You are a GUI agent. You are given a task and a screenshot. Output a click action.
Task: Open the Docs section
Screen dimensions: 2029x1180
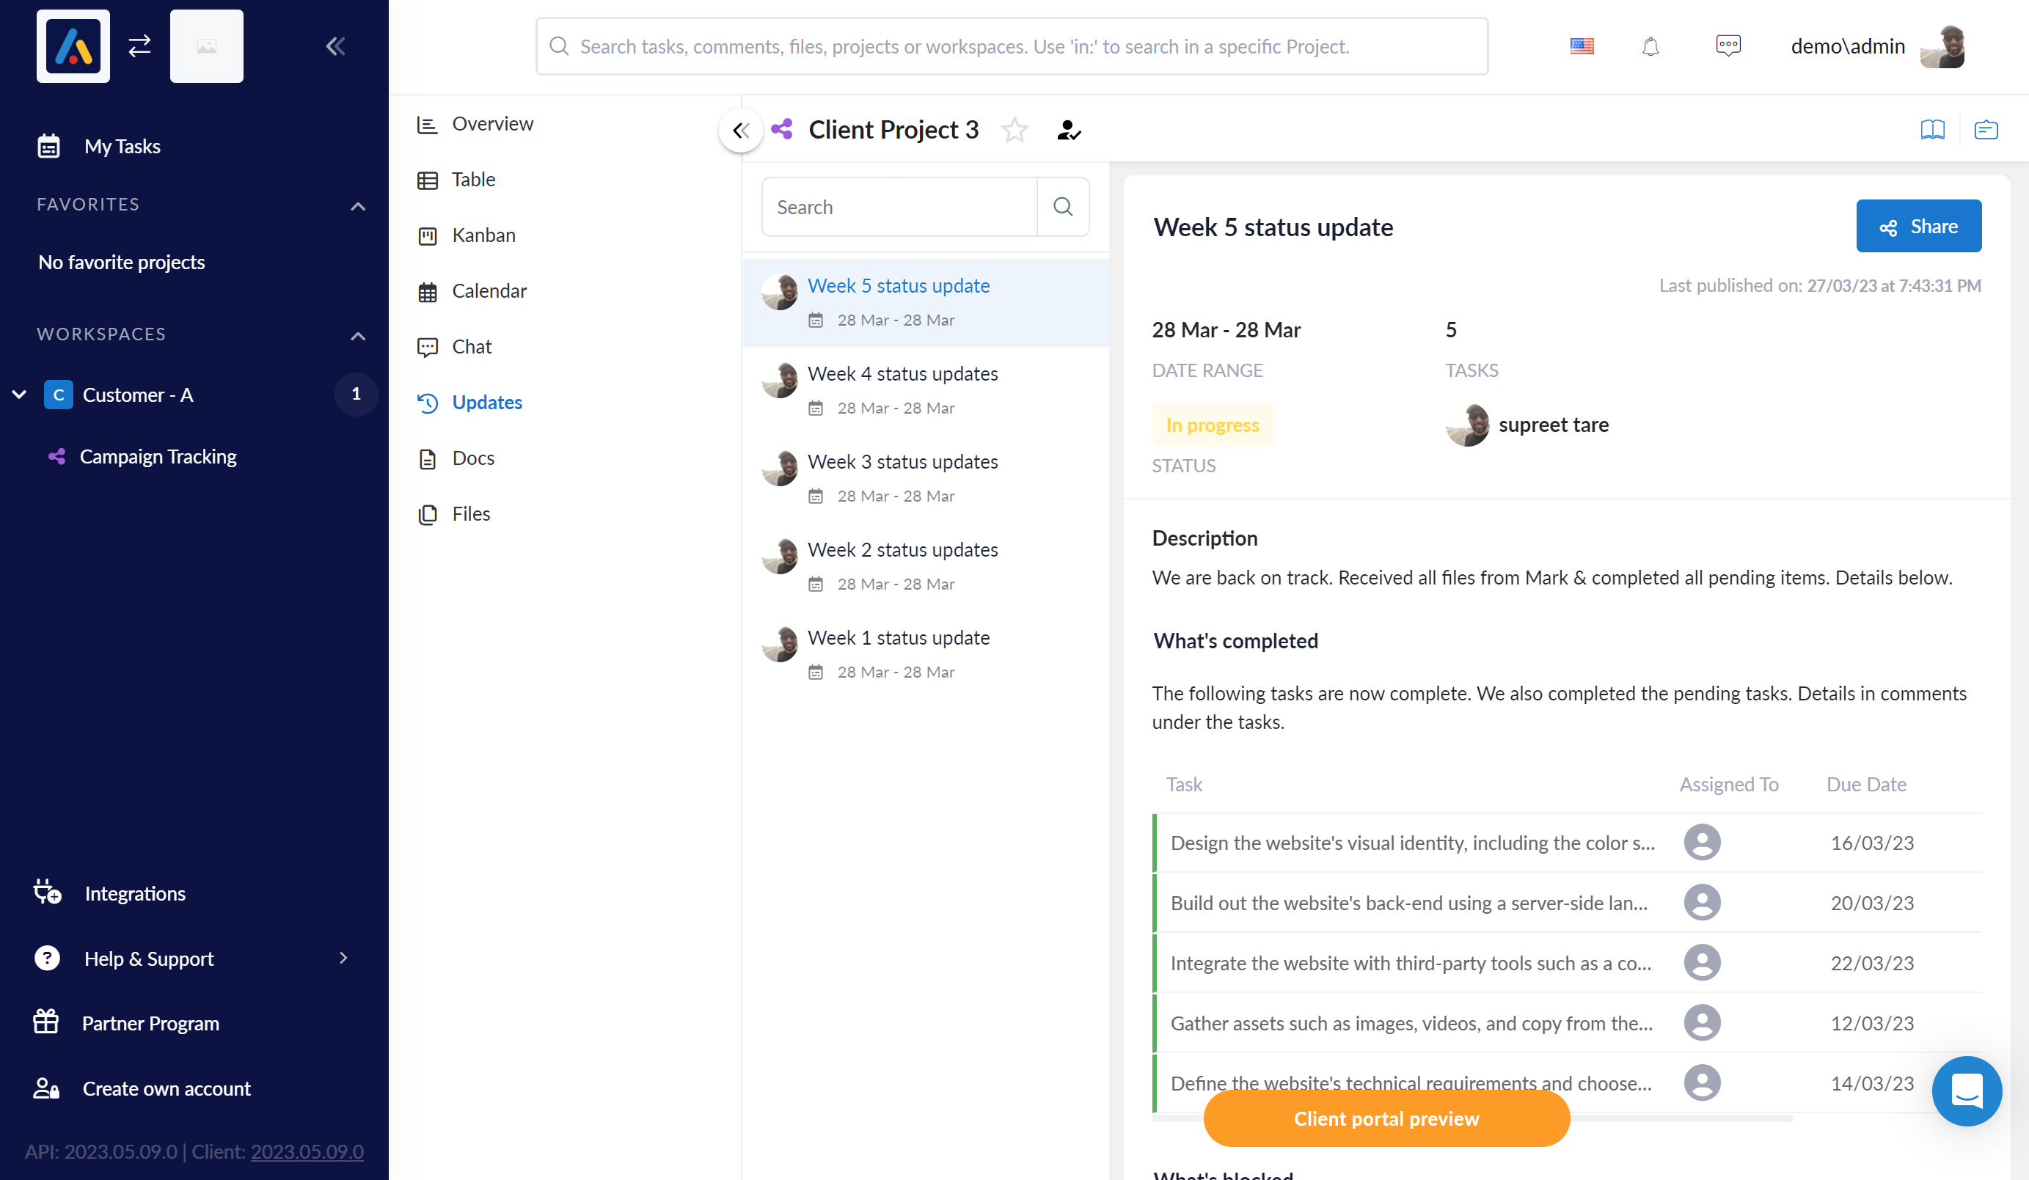[473, 457]
